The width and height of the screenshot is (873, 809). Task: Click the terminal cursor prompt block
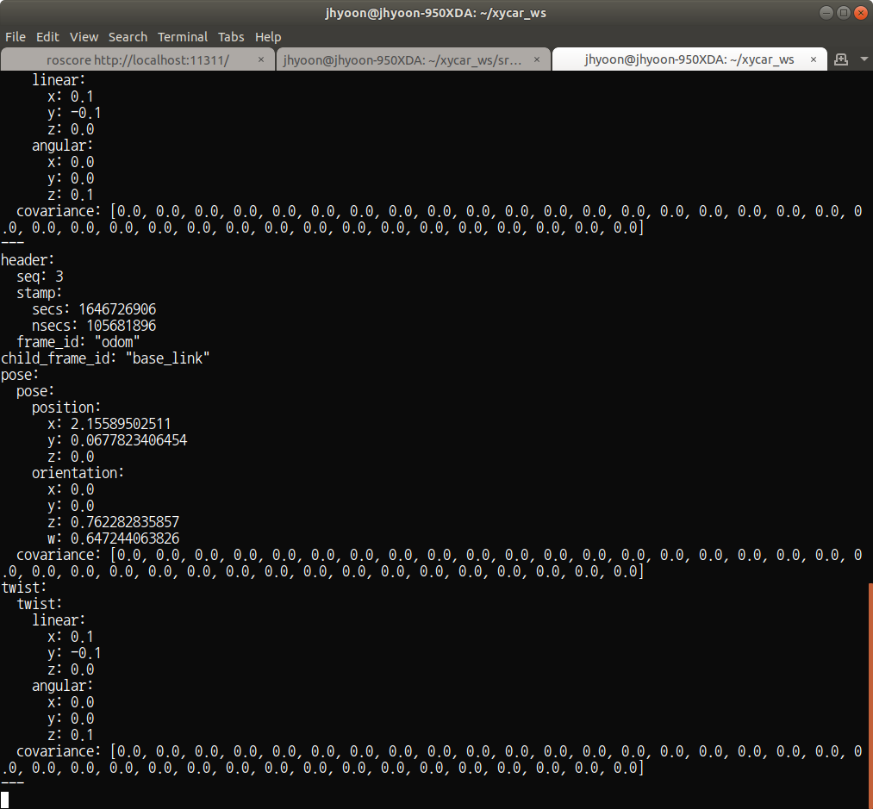pos(5,800)
